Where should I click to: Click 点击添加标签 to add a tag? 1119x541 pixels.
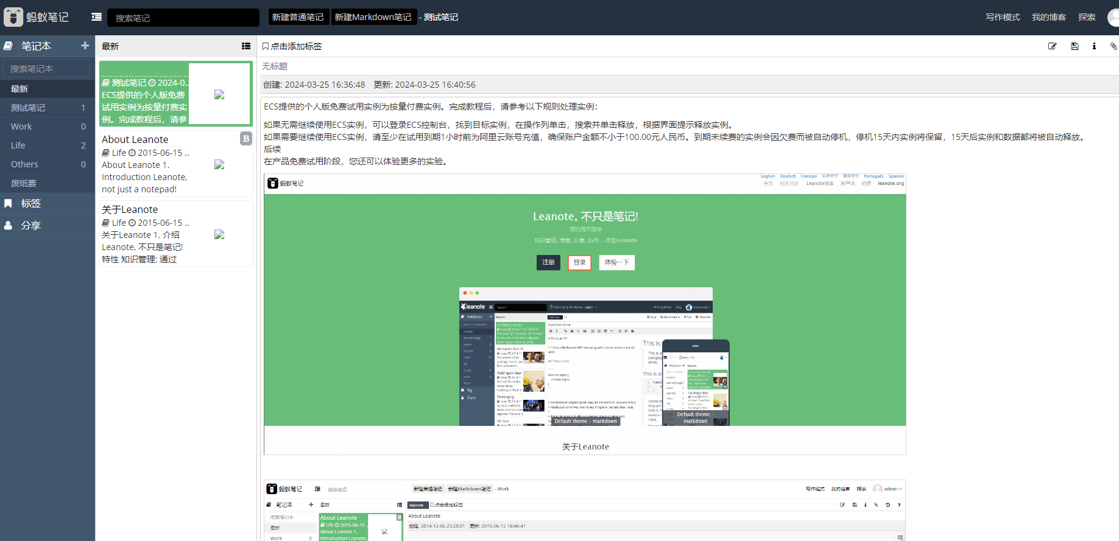296,46
